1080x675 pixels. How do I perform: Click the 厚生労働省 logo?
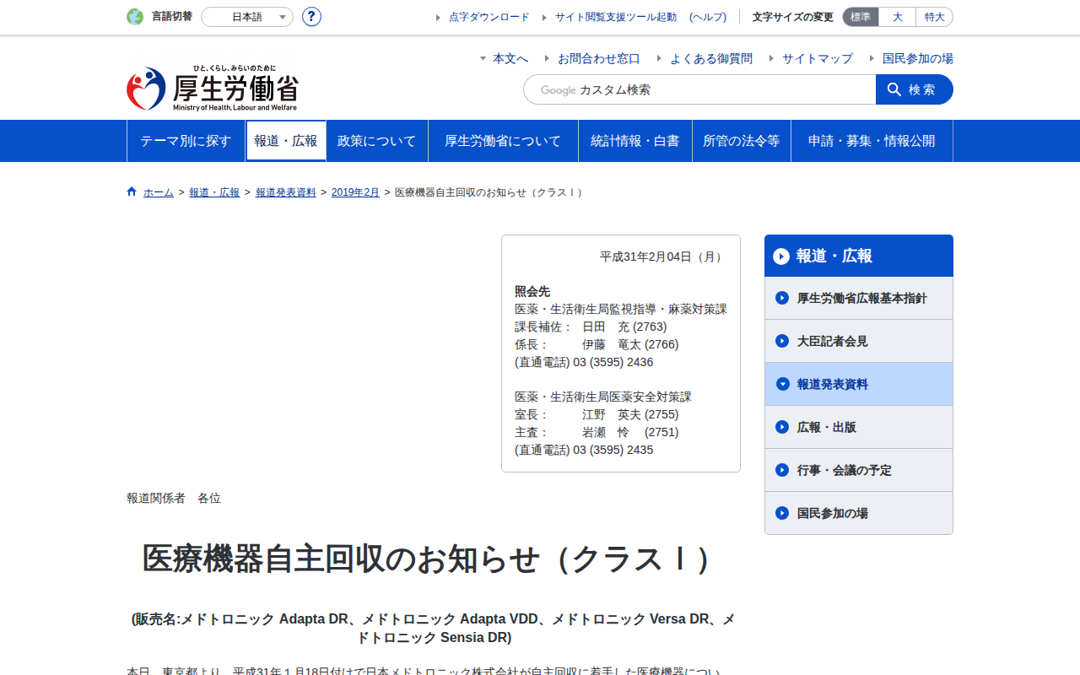pyautogui.click(x=213, y=89)
